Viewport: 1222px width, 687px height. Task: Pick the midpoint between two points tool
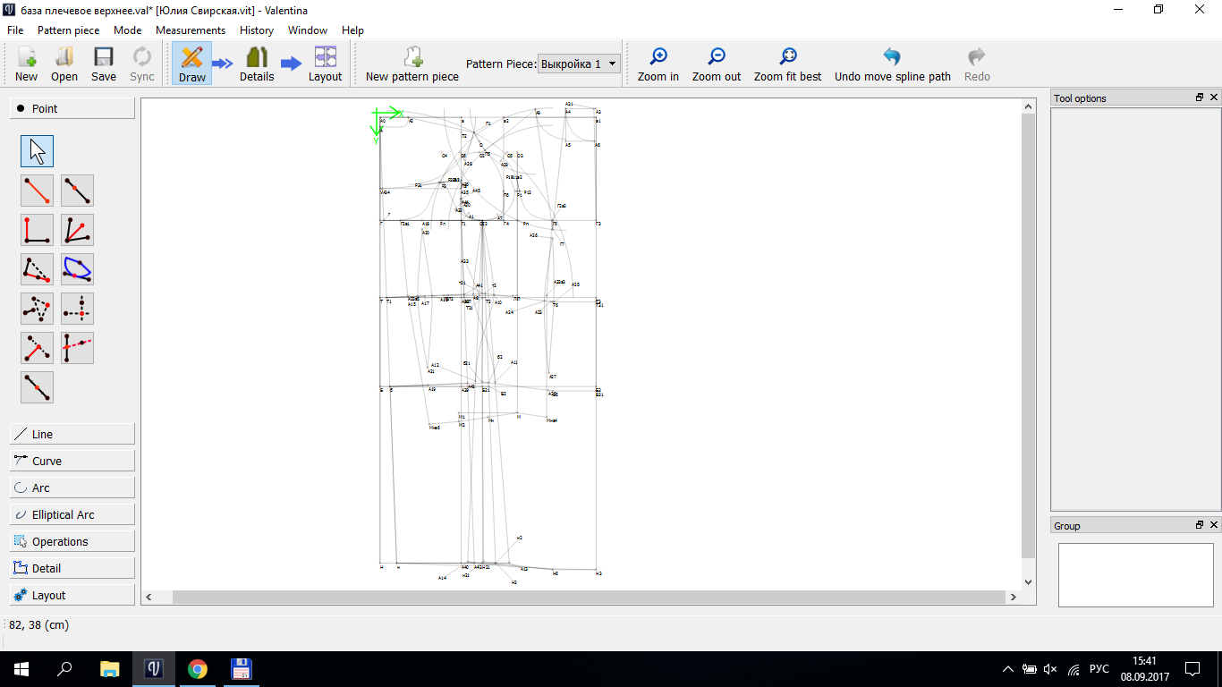point(37,387)
